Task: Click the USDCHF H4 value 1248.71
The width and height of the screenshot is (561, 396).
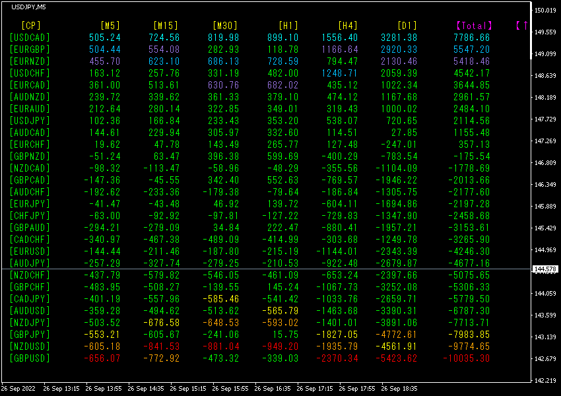Action: tap(339, 73)
